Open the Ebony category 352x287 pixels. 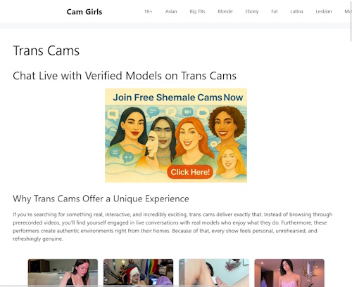[252, 11]
